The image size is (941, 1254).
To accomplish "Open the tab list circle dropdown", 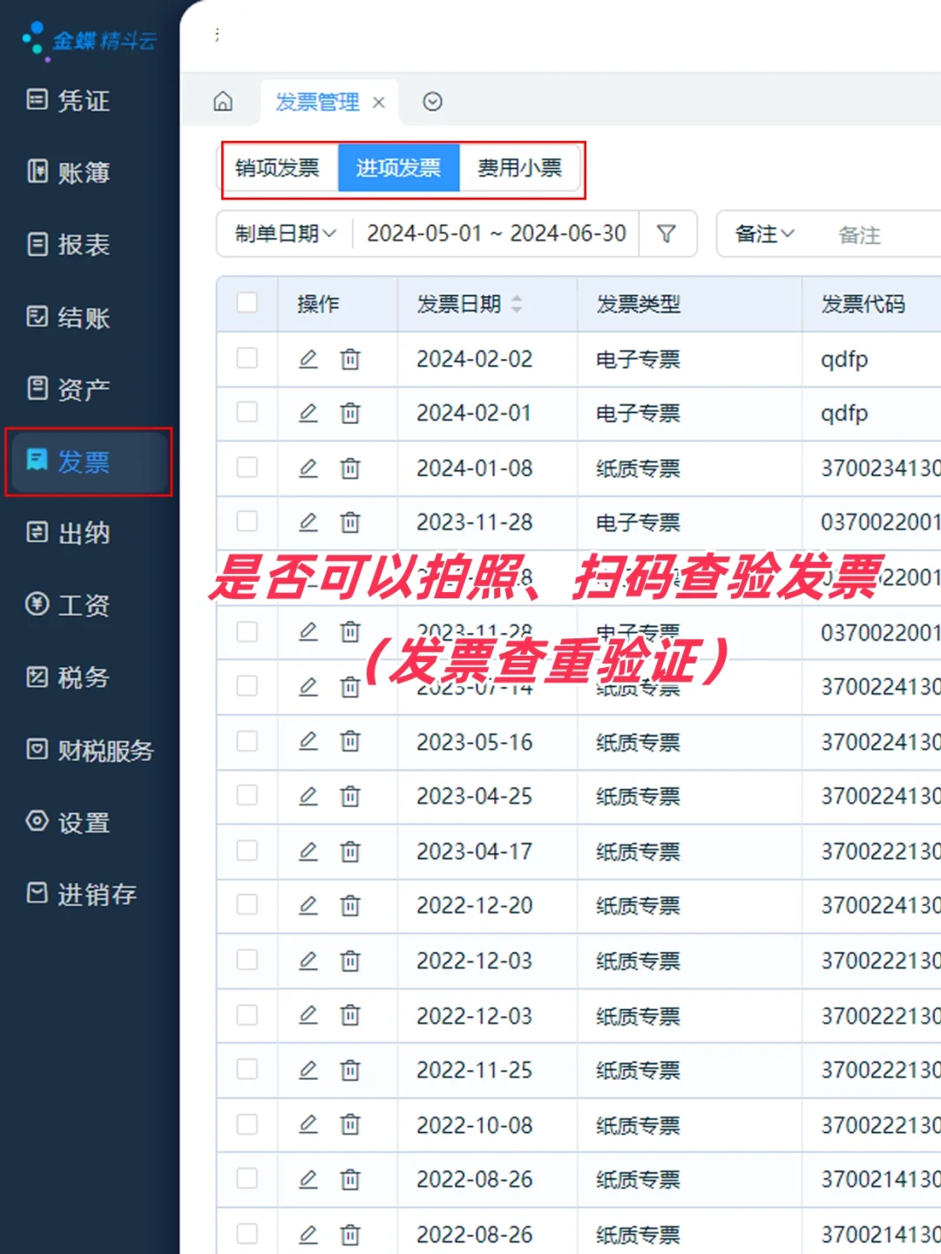I will click(432, 102).
